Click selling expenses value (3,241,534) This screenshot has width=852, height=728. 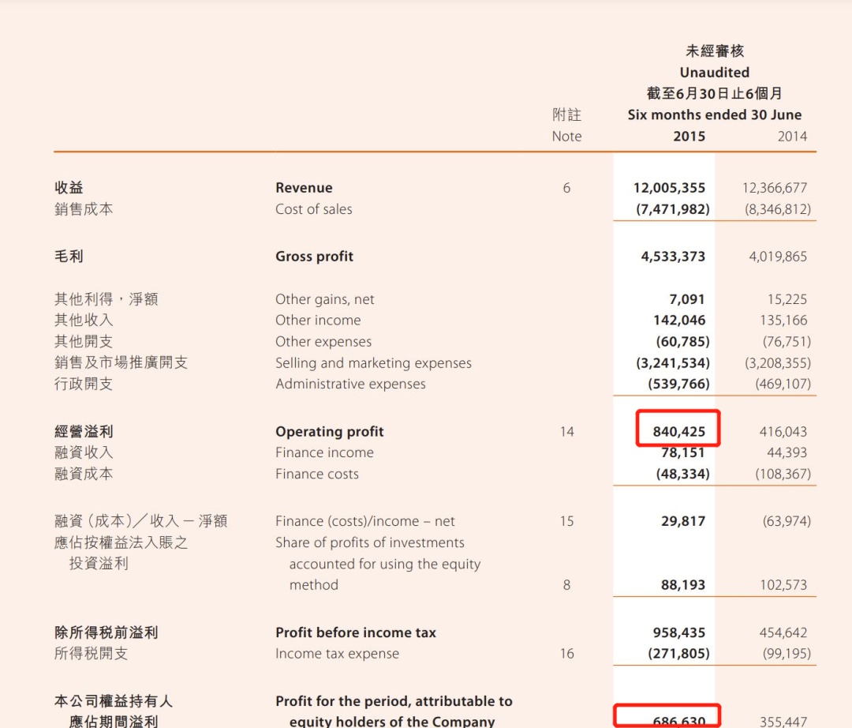(673, 362)
